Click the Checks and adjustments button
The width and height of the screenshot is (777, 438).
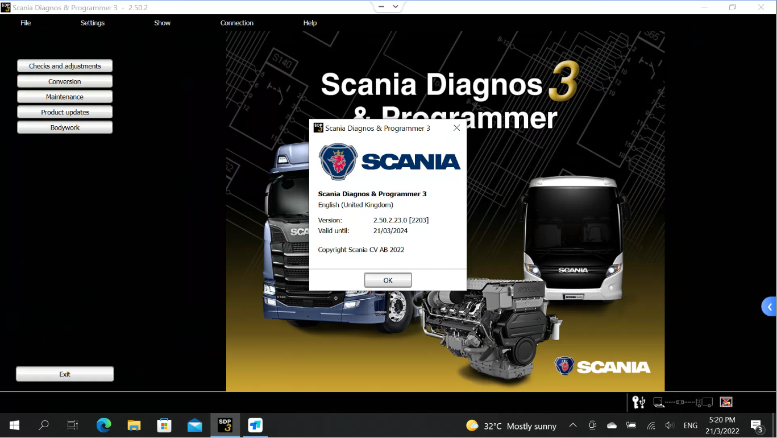click(65, 66)
